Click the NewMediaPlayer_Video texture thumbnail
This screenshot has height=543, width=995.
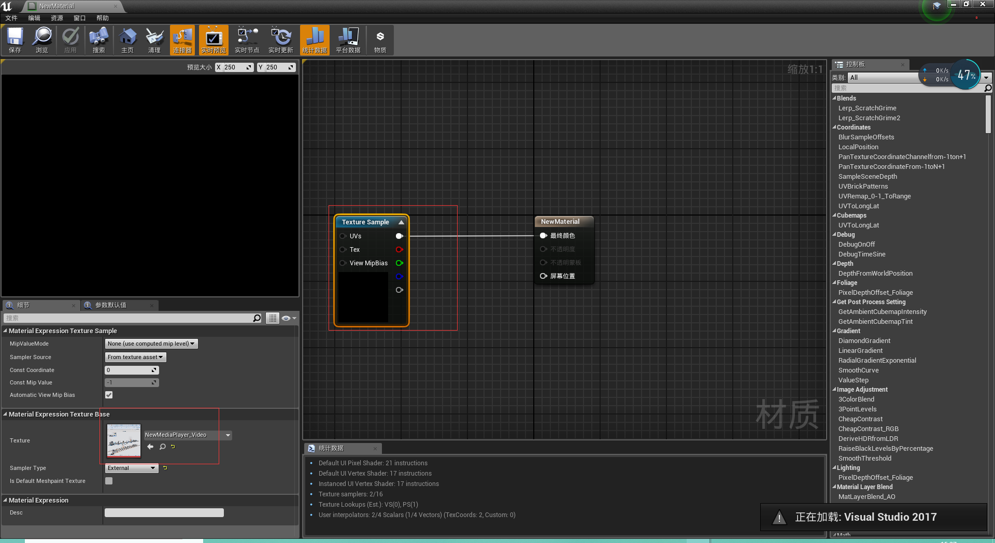pos(124,441)
